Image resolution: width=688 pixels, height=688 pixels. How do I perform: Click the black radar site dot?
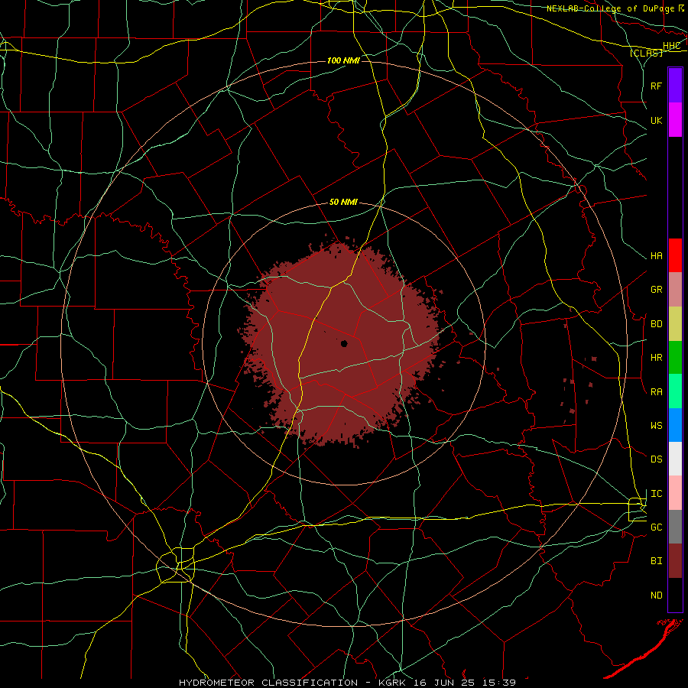[x=344, y=343]
